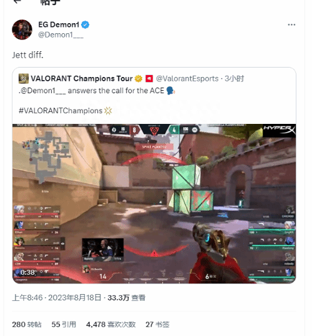Click the 27 bookmarks count
This screenshot has height=336, width=312.
(x=157, y=325)
